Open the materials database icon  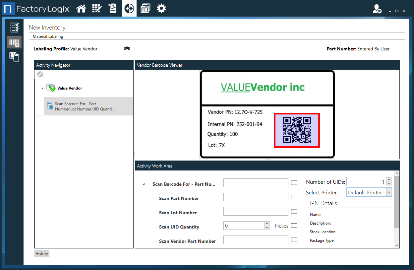(113, 8)
